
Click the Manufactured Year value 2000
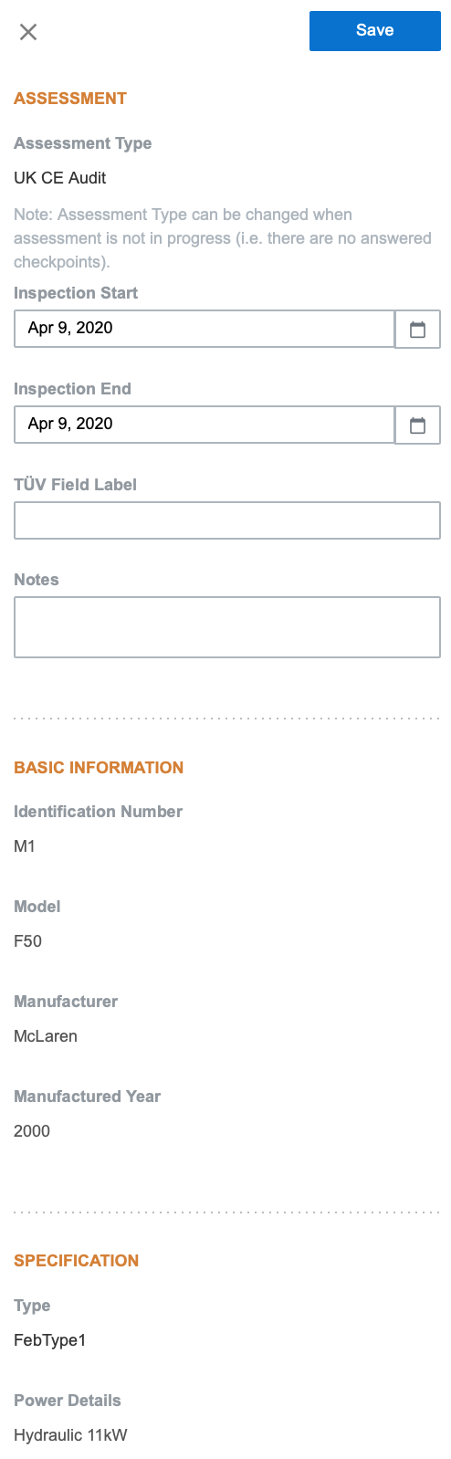tap(32, 1131)
